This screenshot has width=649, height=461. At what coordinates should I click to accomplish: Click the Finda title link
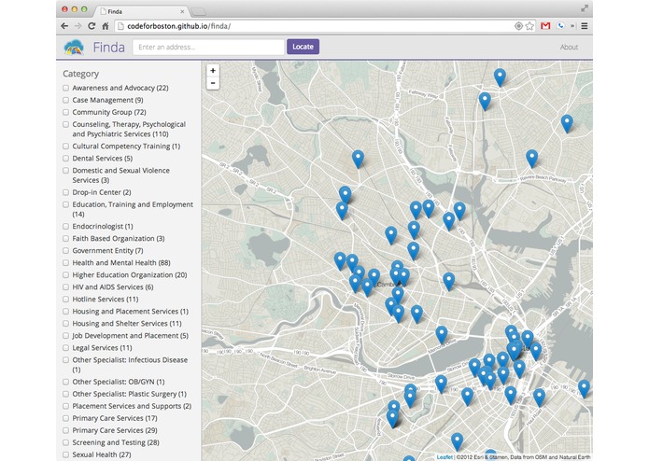tap(109, 48)
